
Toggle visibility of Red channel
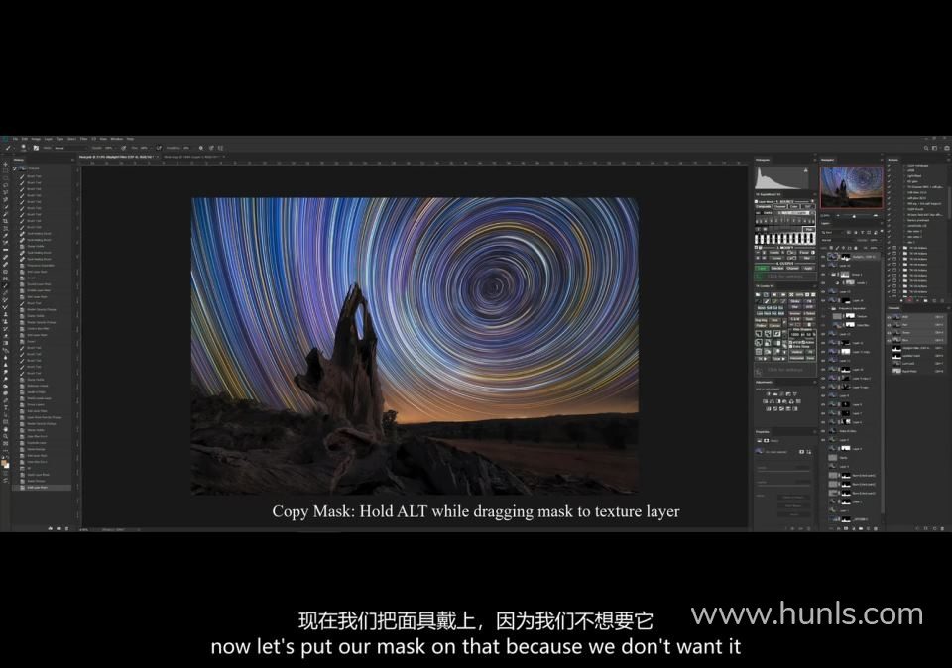coord(890,325)
